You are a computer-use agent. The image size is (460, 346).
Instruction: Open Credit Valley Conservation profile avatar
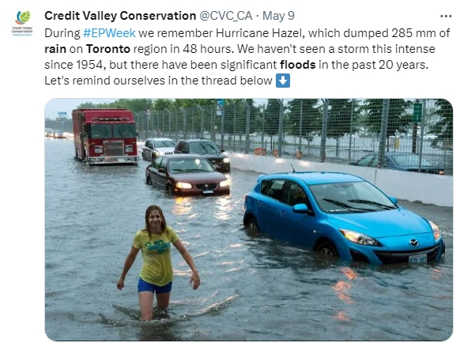coord(23,24)
